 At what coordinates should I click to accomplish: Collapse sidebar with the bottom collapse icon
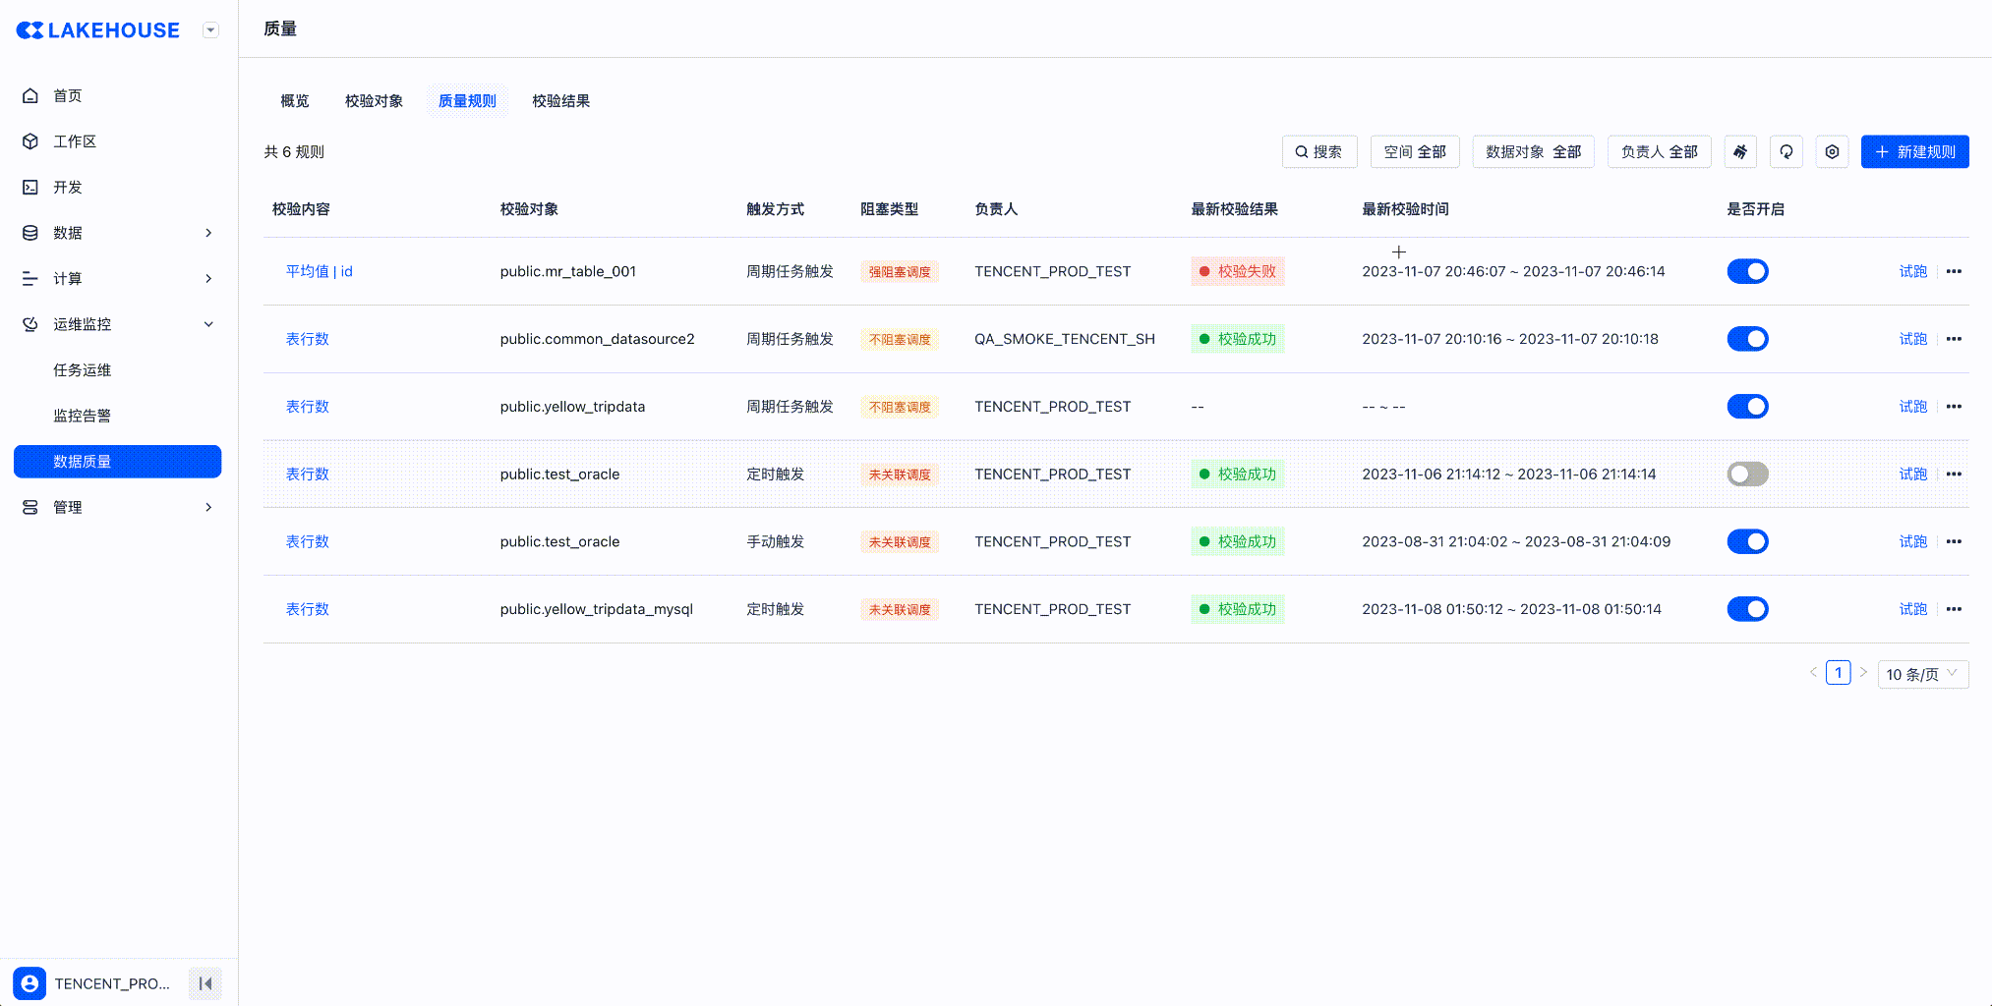tap(205, 983)
